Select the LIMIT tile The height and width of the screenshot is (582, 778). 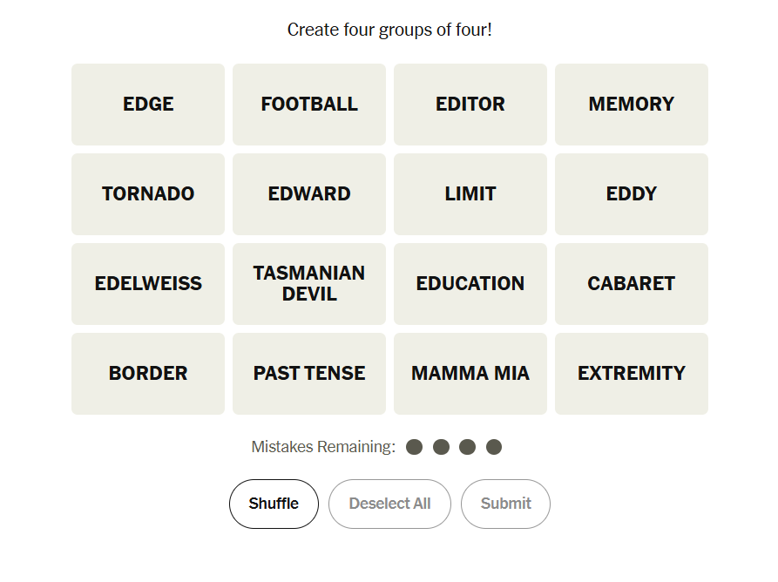point(470,194)
